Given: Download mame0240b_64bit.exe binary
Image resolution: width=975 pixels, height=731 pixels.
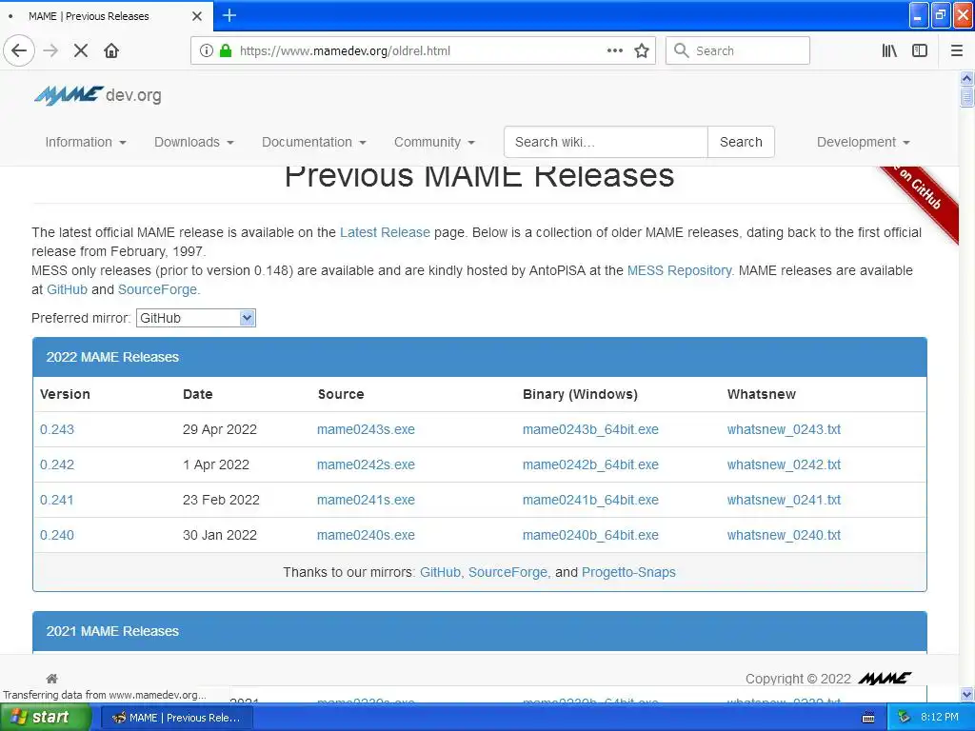Looking at the screenshot, I should pos(590,535).
